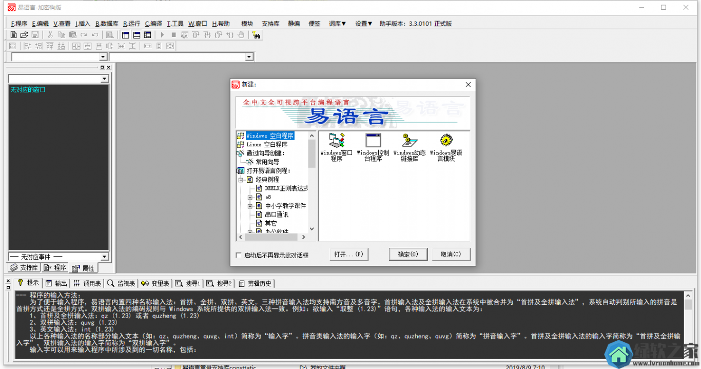This screenshot has height=369, width=701.
Task: Expand the e8 tree node
Action: point(250,197)
